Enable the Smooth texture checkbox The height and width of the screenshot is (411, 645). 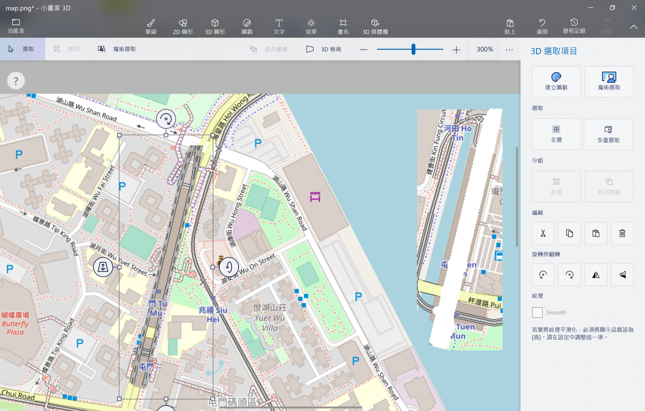click(x=537, y=312)
